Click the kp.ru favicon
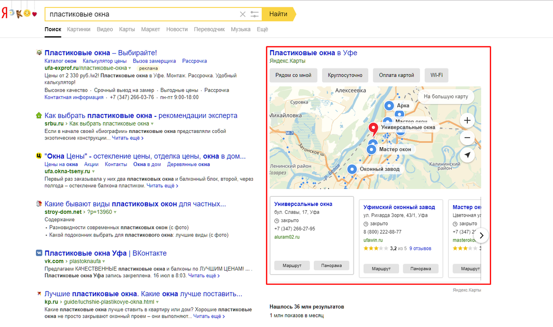The width and height of the screenshot is (553, 327). (x=39, y=293)
